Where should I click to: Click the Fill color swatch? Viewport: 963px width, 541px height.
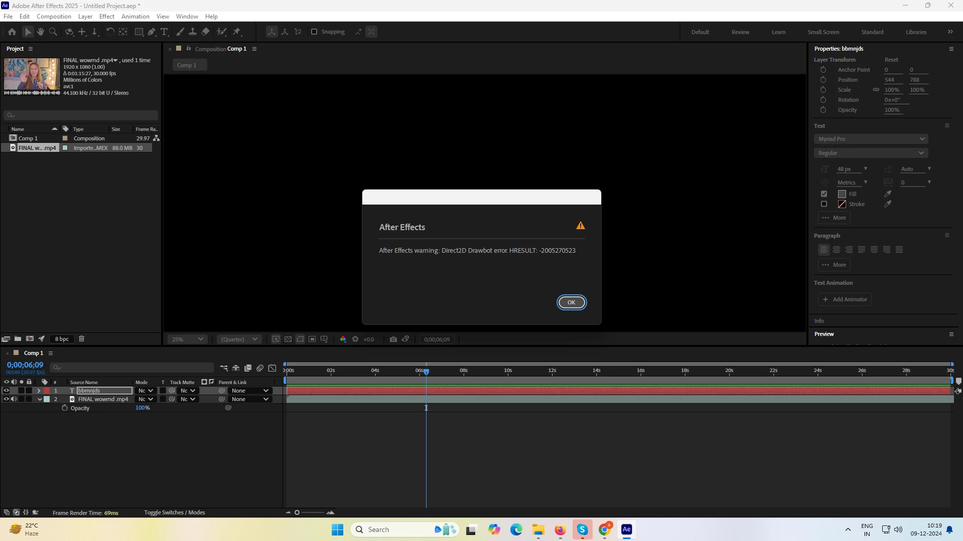coord(842,194)
